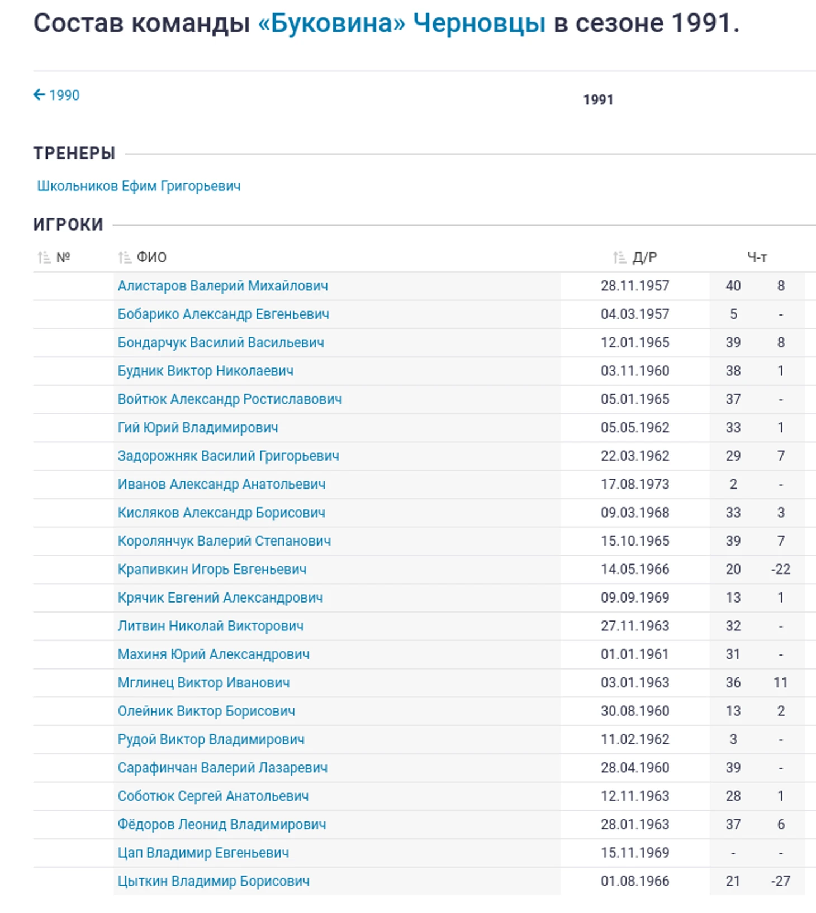
Task: Click Задорожняк Василий Григорьевич link
Action: (x=228, y=456)
